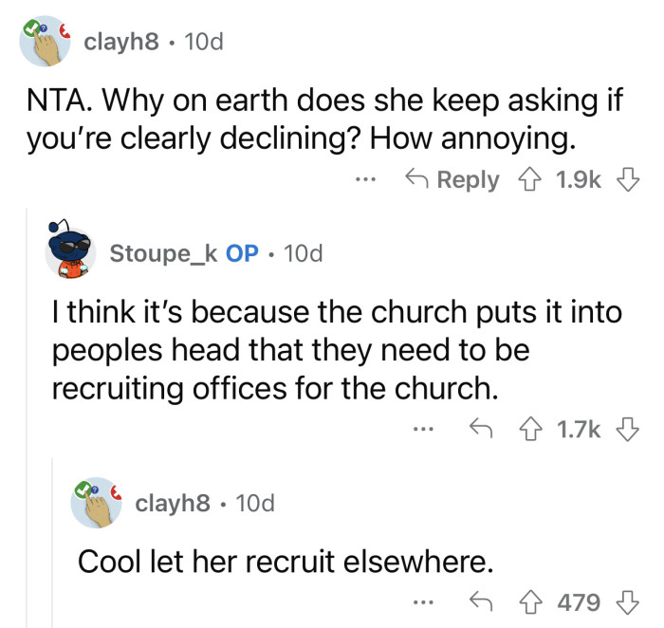The width and height of the screenshot is (664, 628).
Task: Reply to clayh8's top comment
Action: point(452,179)
